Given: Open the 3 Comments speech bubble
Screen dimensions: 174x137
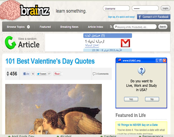Looking at the screenshot, I should coord(94,74).
